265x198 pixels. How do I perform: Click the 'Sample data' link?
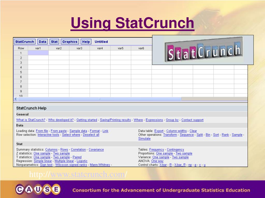[x=78, y=131]
